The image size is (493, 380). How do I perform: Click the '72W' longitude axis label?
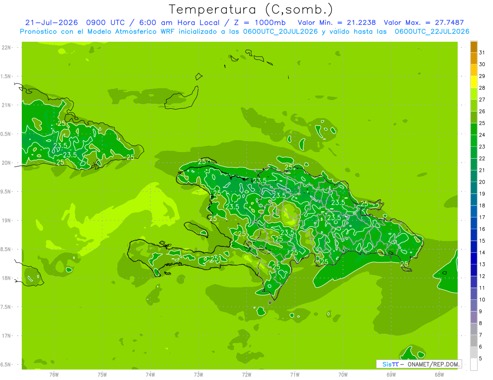(246, 374)
